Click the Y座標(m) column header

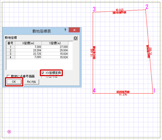point(55,43)
